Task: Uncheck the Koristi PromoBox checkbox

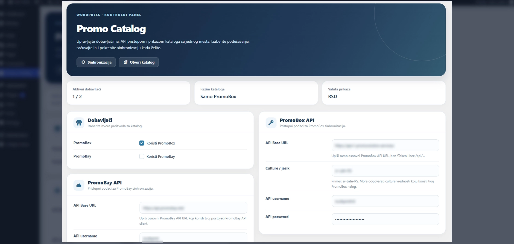Action: (x=142, y=143)
